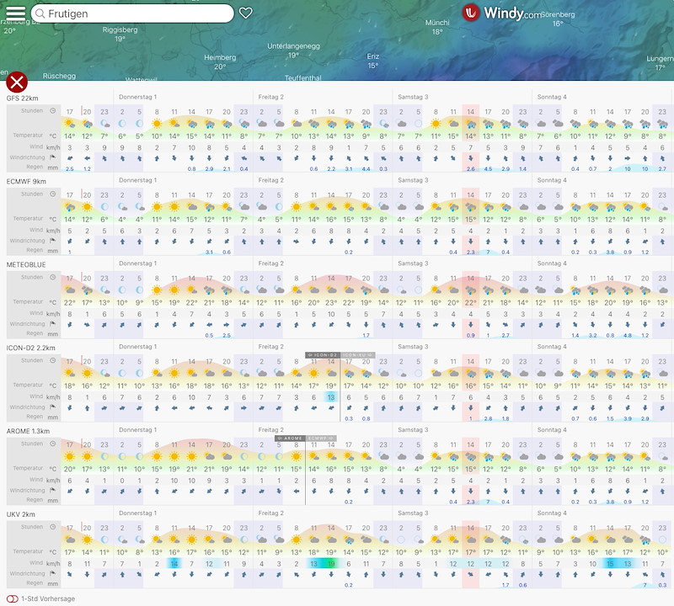Click Freitag 2 header in UKV table

pos(270,513)
